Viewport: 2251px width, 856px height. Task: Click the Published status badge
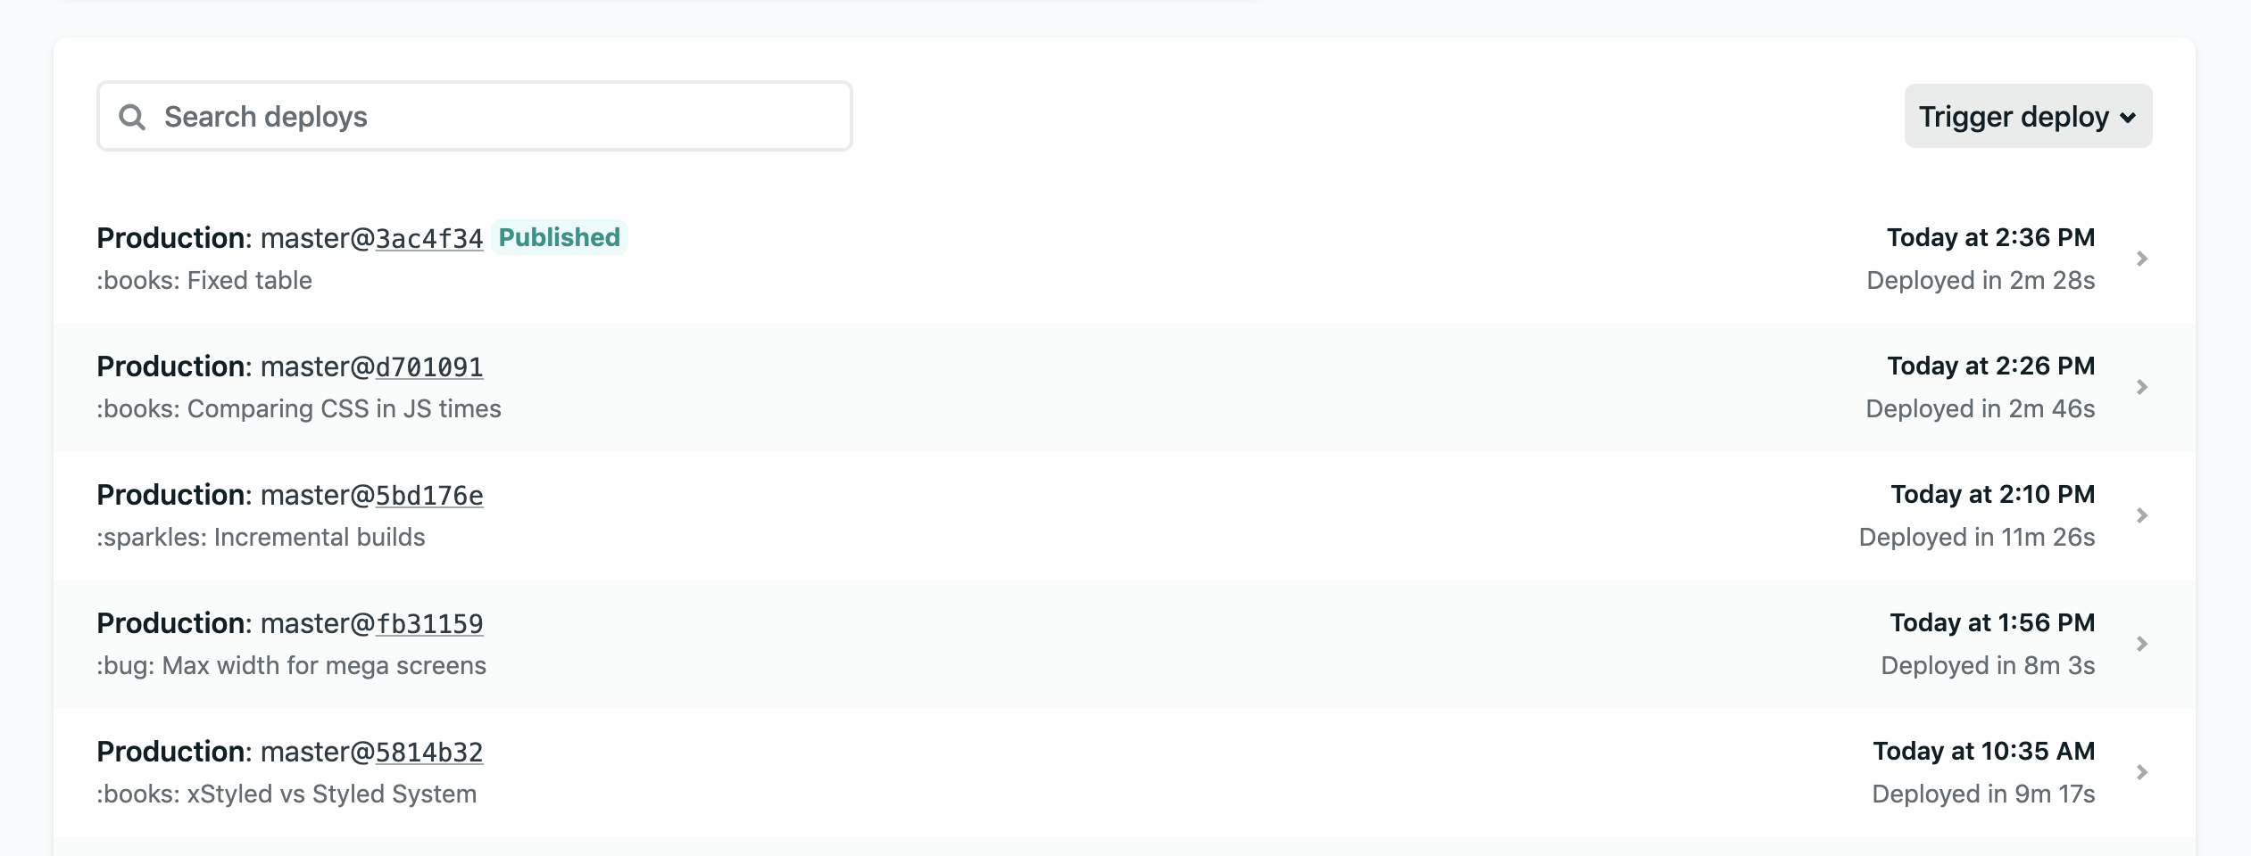[x=559, y=237]
